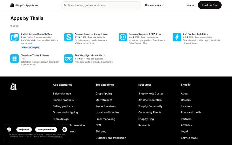The width and height of the screenshot is (232, 145).
Task: Open Currency and translation footer link
Action: point(111,138)
